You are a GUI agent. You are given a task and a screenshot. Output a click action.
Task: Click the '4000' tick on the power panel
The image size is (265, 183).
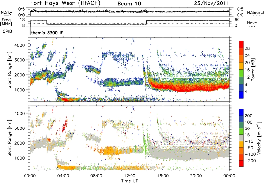20,45
